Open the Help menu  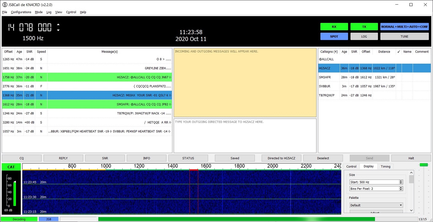[83, 12]
